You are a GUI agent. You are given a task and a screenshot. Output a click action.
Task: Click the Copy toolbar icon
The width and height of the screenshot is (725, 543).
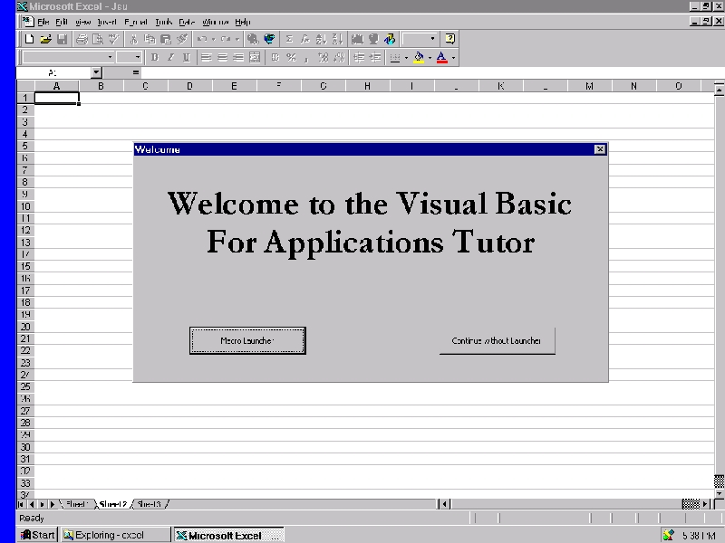[x=150, y=39]
